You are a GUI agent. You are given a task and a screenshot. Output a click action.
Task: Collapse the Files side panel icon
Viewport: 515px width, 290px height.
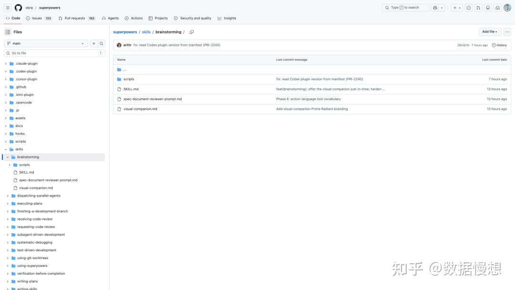point(8,32)
